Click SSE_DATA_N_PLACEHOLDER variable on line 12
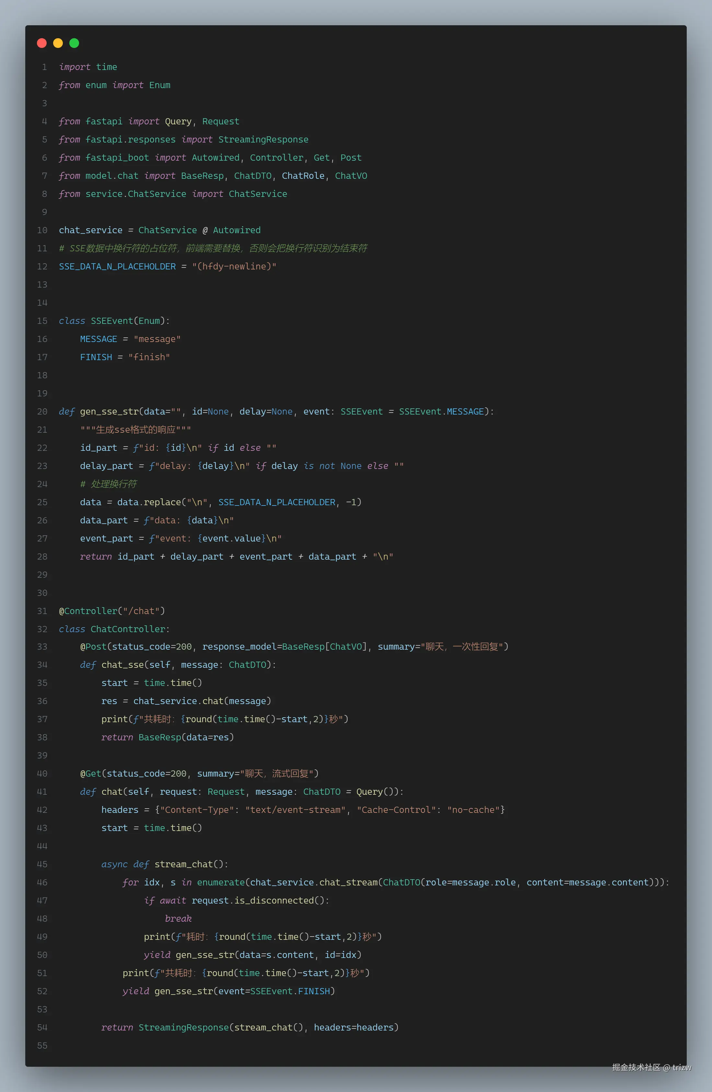Viewport: 712px width, 1092px height. tap(117, 267)
